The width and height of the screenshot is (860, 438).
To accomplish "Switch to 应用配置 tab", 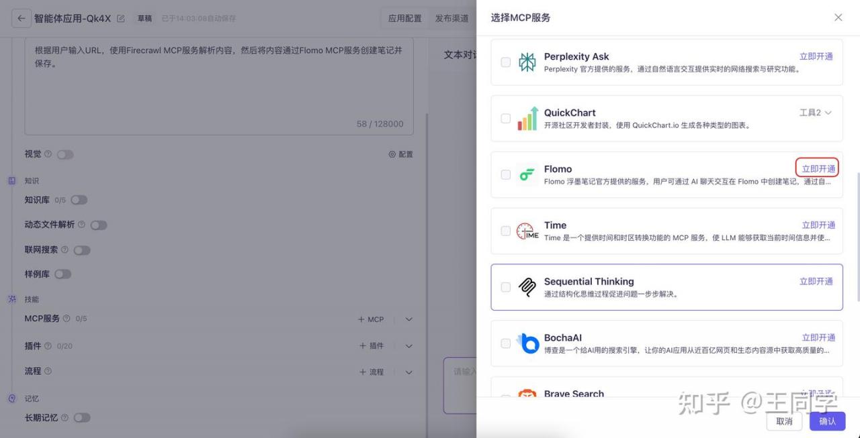I will click(x=404, y=19).
